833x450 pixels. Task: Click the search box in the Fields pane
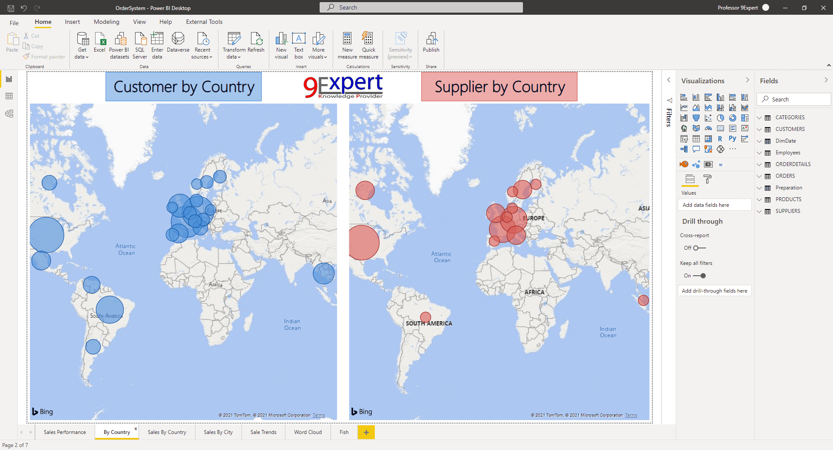(x=793, y=99)
